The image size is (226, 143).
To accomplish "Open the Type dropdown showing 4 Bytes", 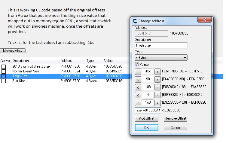I will coord(161,57).
